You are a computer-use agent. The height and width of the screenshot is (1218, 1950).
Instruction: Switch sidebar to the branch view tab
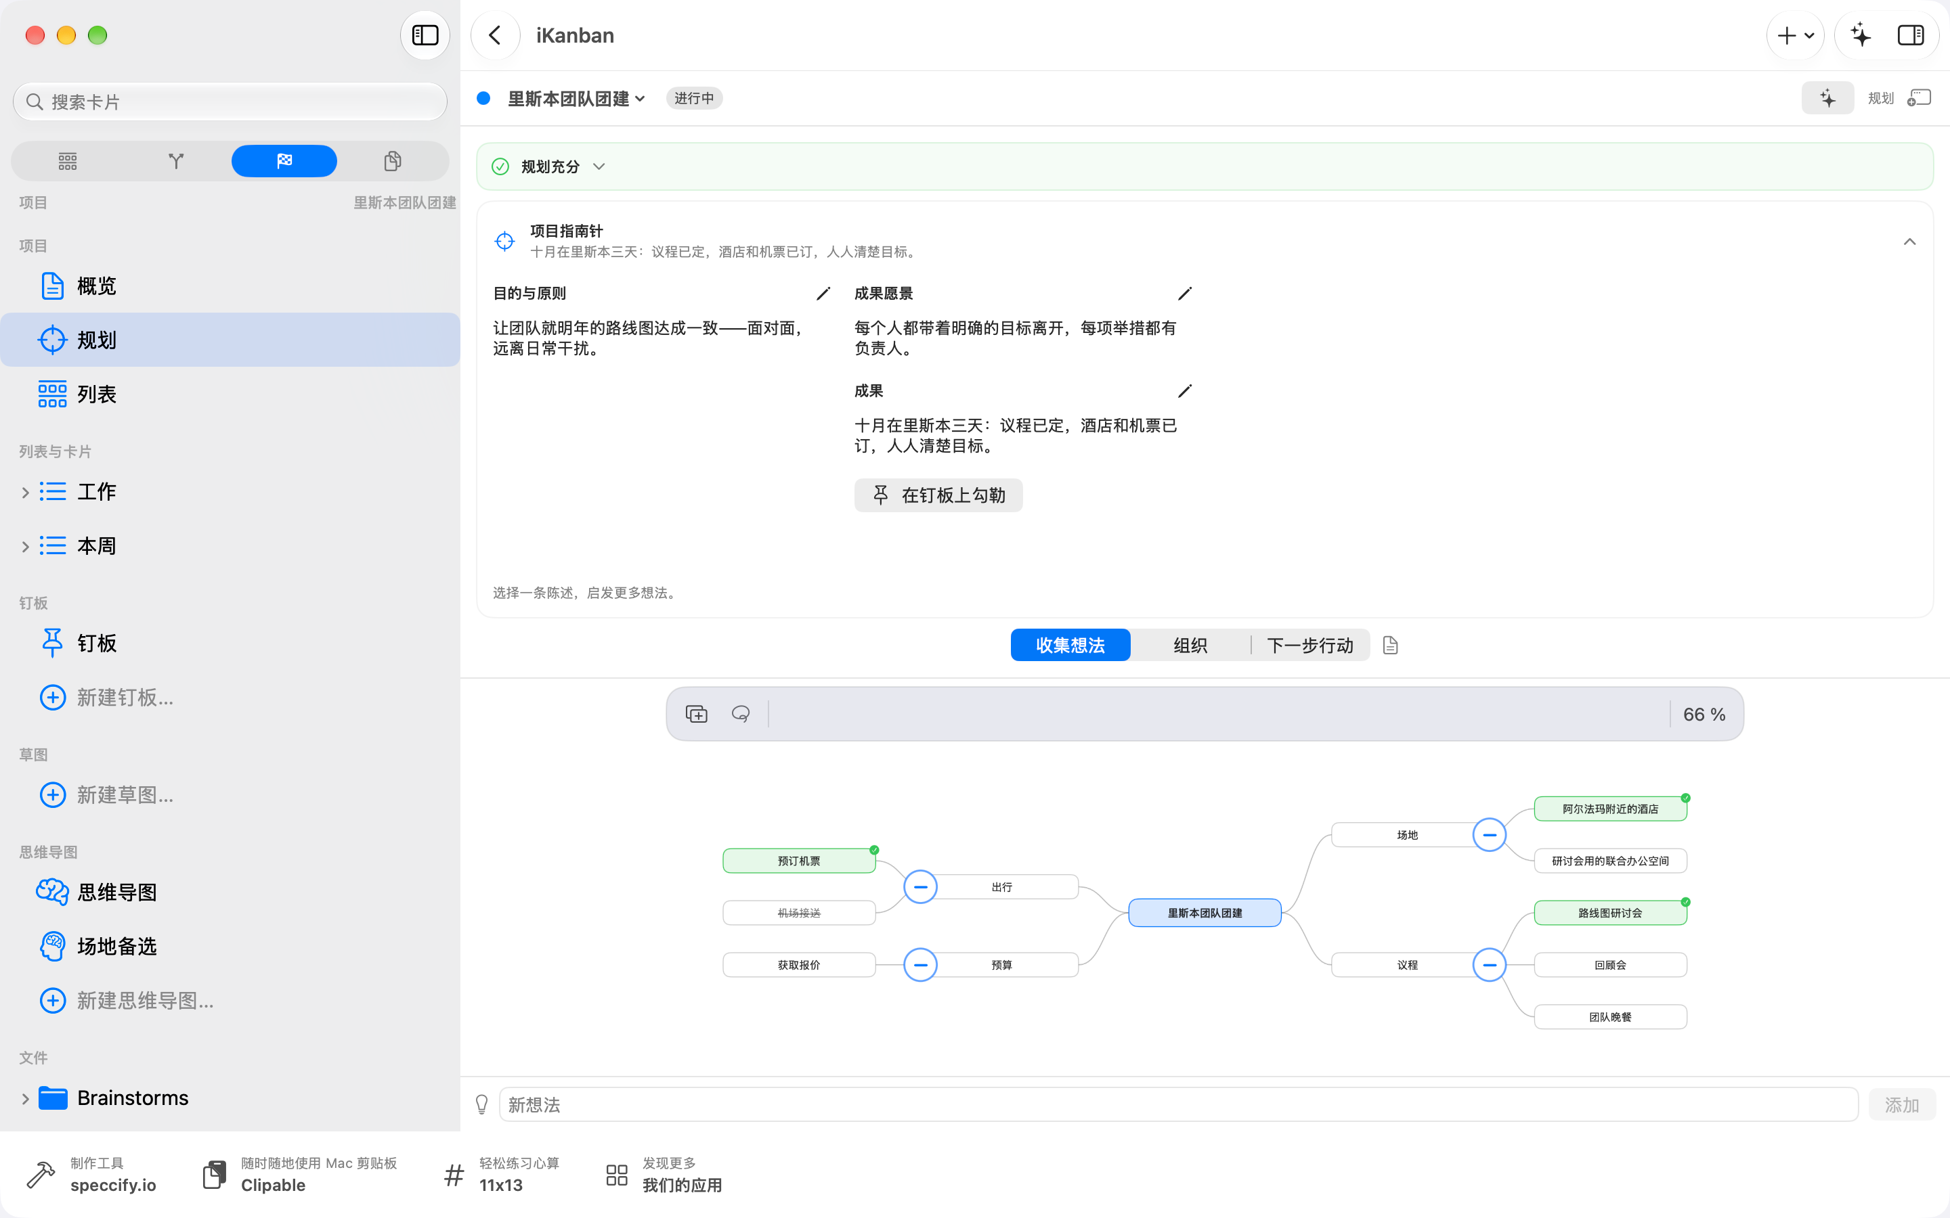(175, 161)
